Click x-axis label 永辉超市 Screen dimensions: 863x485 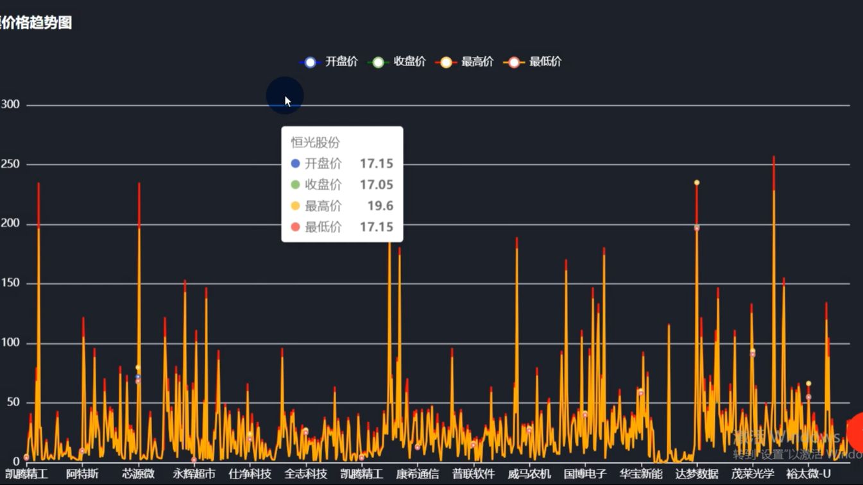pos(194,474)
